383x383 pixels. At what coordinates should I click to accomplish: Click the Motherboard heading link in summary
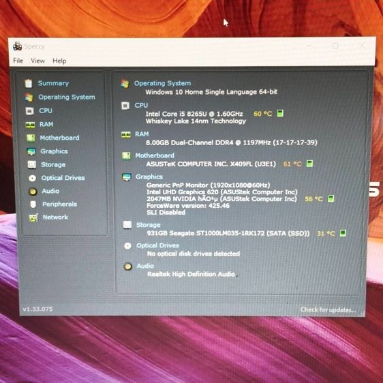(x=155, y=155)
